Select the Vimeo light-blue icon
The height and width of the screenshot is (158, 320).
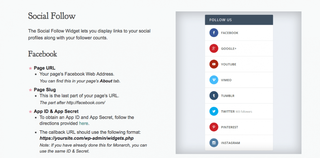pyautogui.click(x=214, y=80)
